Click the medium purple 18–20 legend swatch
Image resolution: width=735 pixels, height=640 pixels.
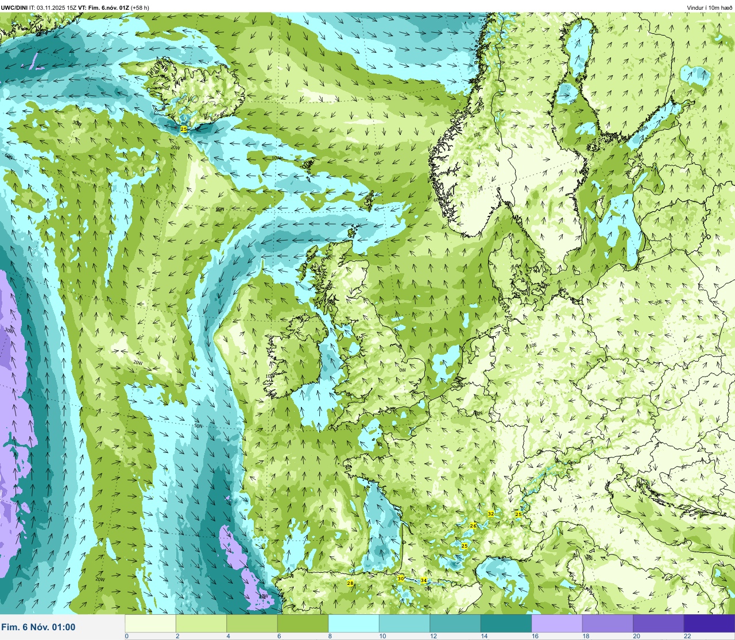pos(608,623)
